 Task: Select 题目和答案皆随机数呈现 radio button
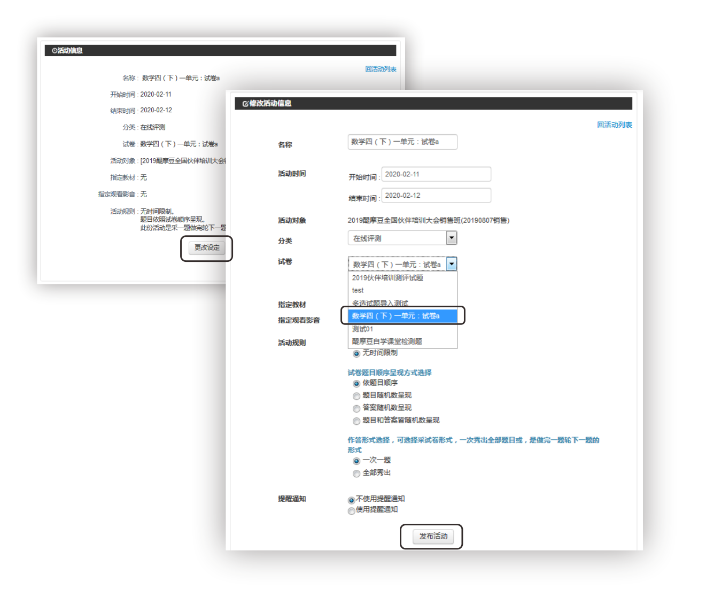coord(356,421)
